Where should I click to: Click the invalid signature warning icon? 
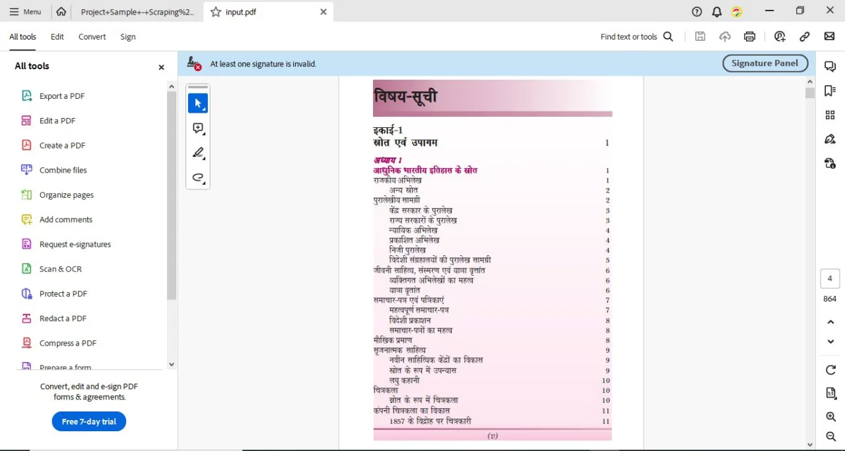click(194, 63)
